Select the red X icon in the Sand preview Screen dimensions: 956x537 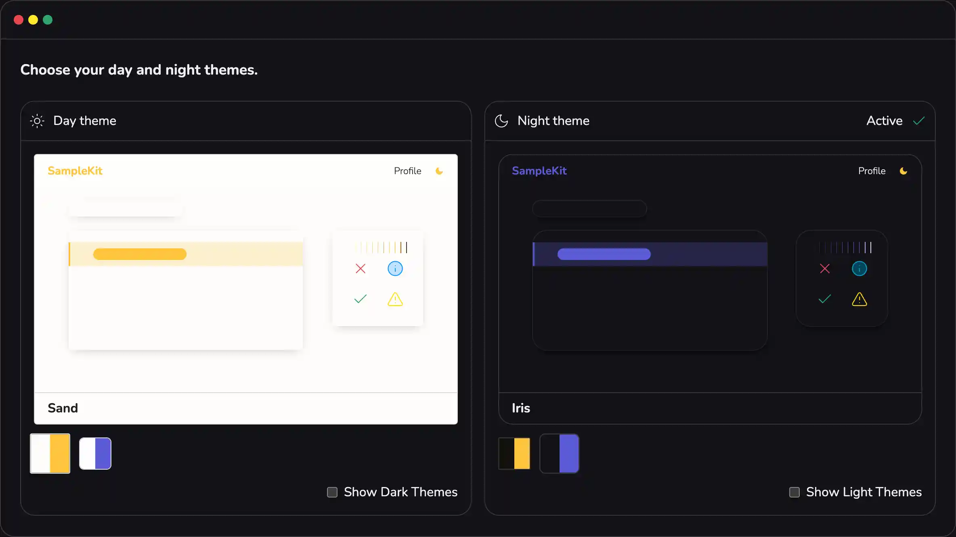(x=361, y=268)
